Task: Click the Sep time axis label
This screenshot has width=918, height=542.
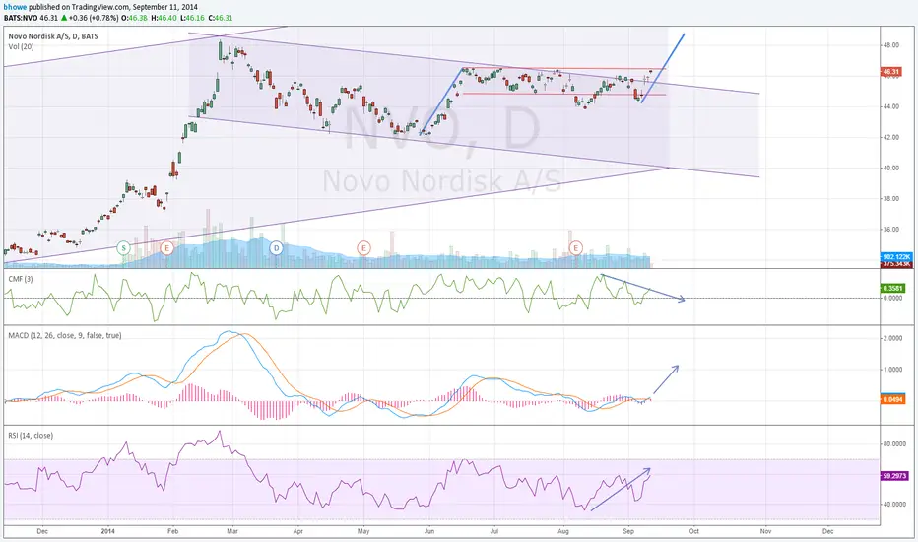Action: (628, 532)
